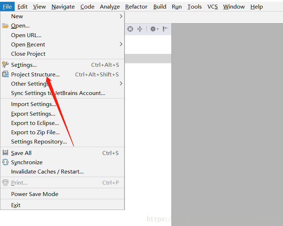The image size is (283, 226).
Task: Toggle Power Save Mode
Action: (x=62, y=194)
